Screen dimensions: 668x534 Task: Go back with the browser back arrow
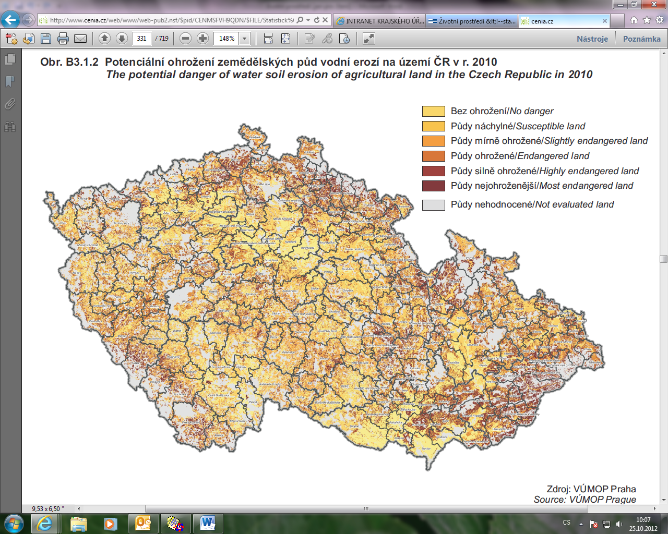coord(10,20)
